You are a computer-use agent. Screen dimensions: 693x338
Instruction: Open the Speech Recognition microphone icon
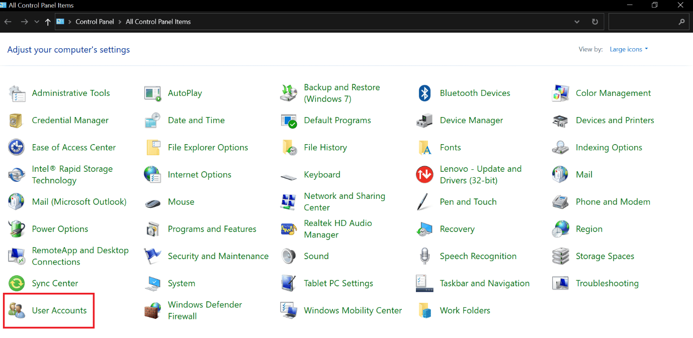[424, 256]
